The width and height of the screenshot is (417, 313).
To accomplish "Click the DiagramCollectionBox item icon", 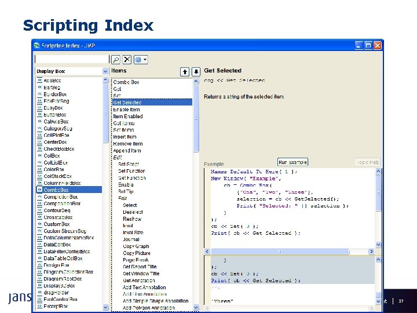I will [39, 272].
